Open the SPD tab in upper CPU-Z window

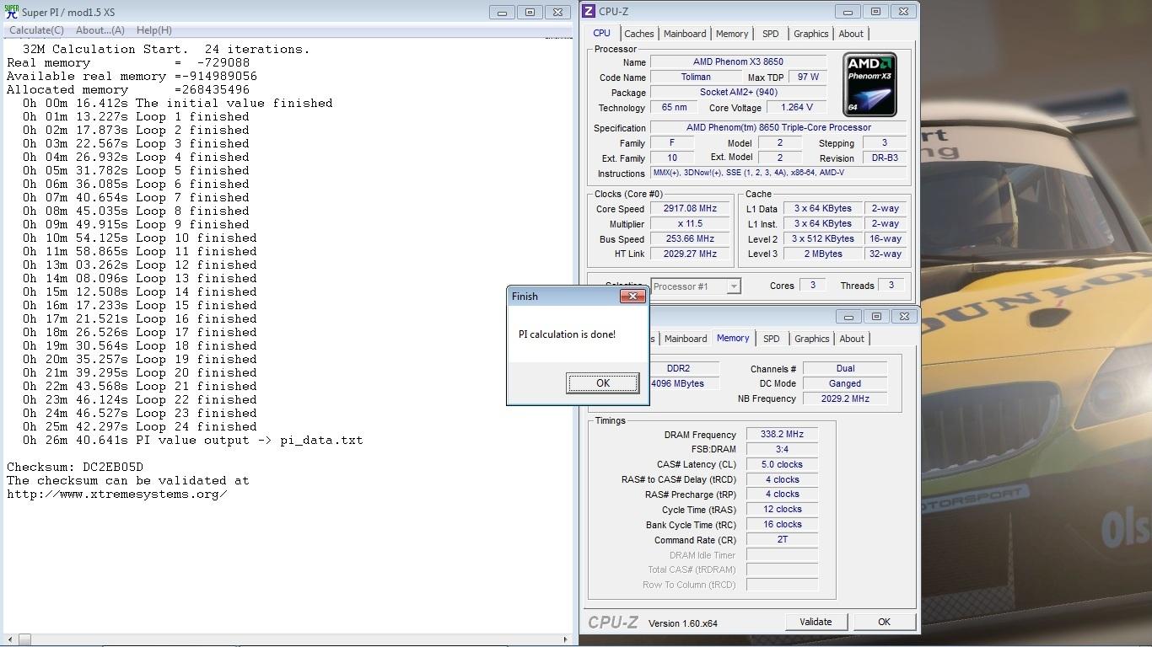coord(771,34)
